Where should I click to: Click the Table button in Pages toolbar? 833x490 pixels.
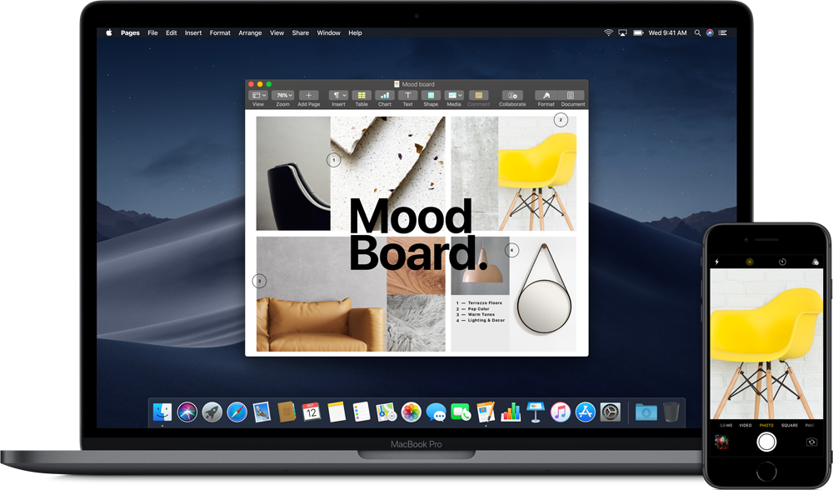point(361,96)
